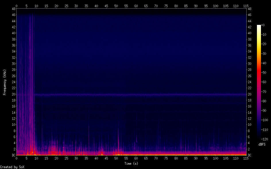Click the -60 label on the color scale
This screenshot has width=271, height=169.
[x=264, y=81]
